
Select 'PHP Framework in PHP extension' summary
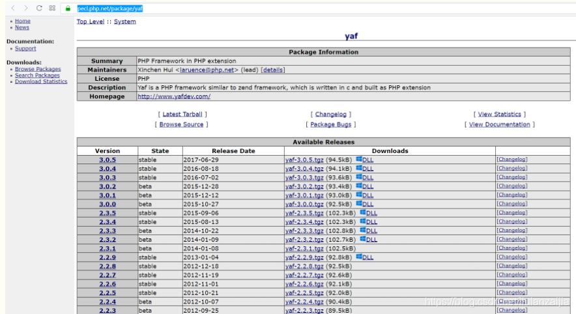point(186,61)
